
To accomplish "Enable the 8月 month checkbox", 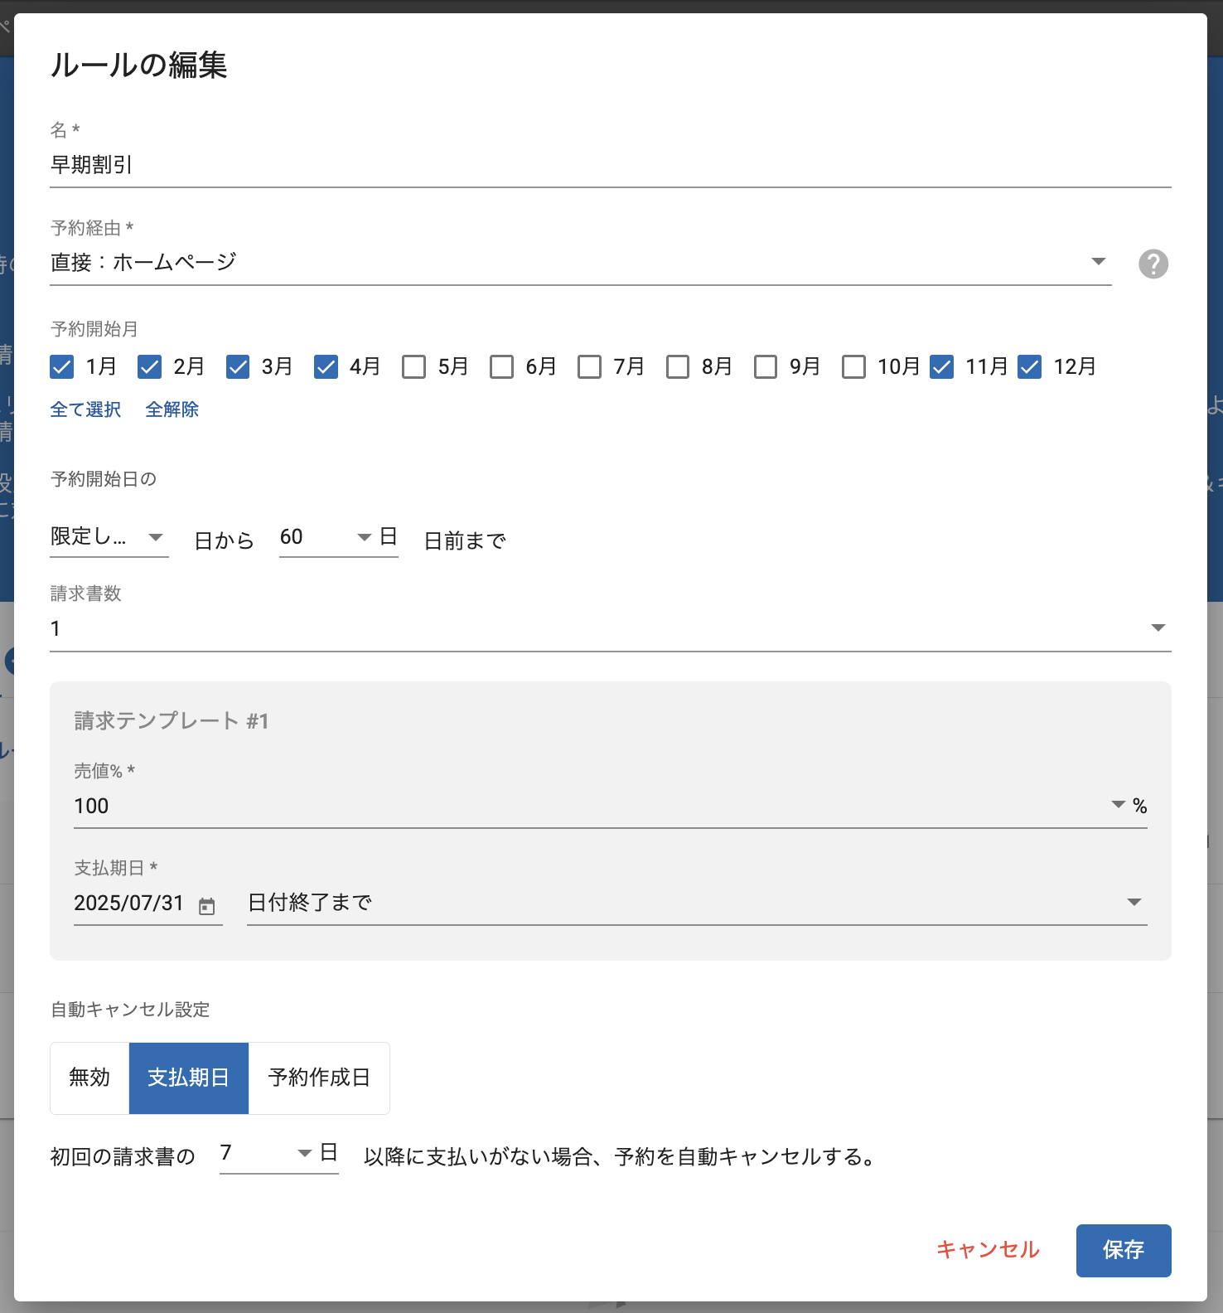I will [x=677, y=366].
